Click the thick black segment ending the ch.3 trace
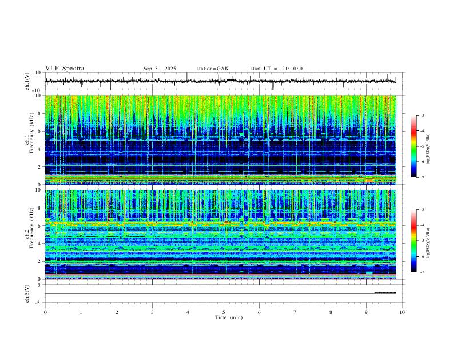 pyautogui.click(x=386, y=293)
